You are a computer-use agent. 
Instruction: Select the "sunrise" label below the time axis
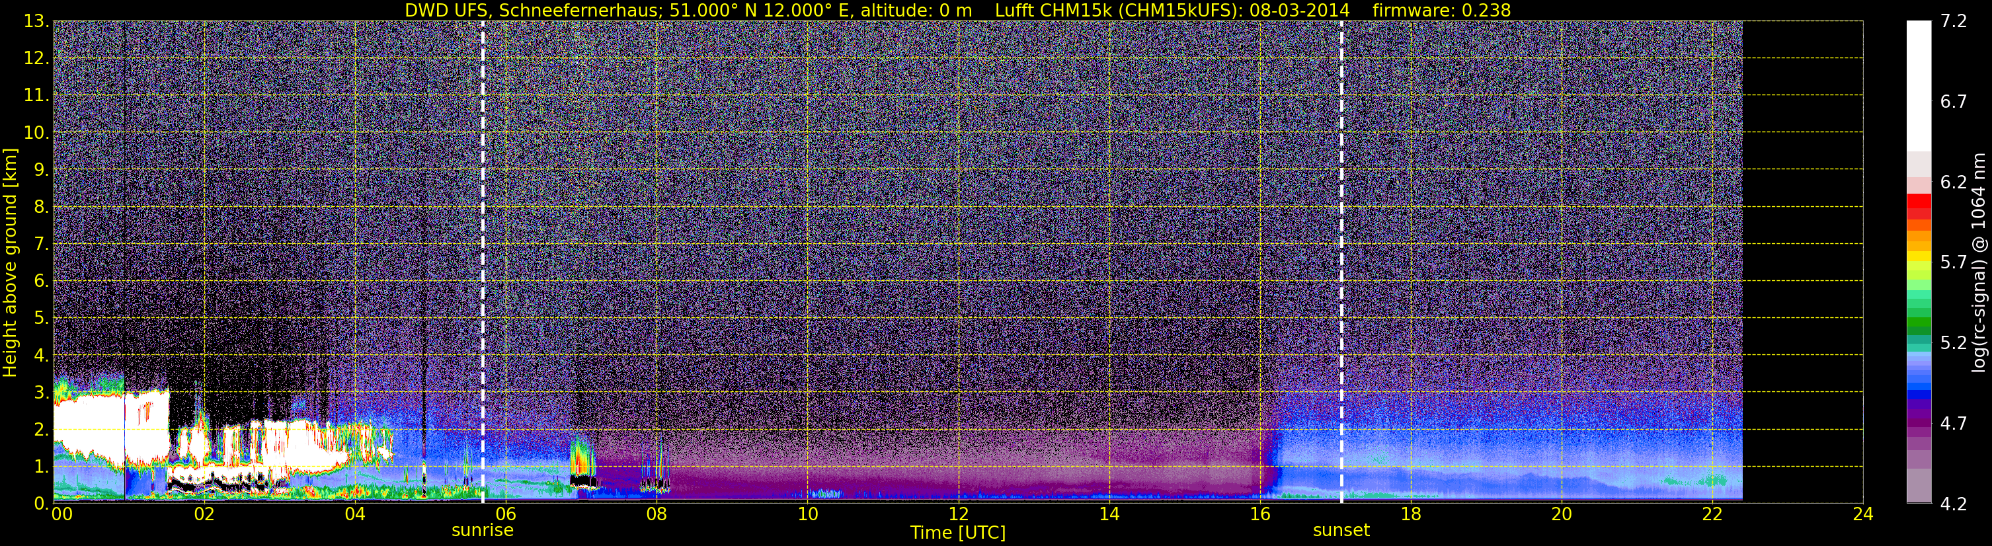[x=483, y=531]
